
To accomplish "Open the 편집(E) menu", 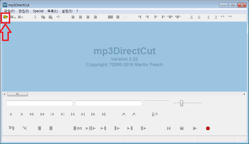I will point(24,11).
